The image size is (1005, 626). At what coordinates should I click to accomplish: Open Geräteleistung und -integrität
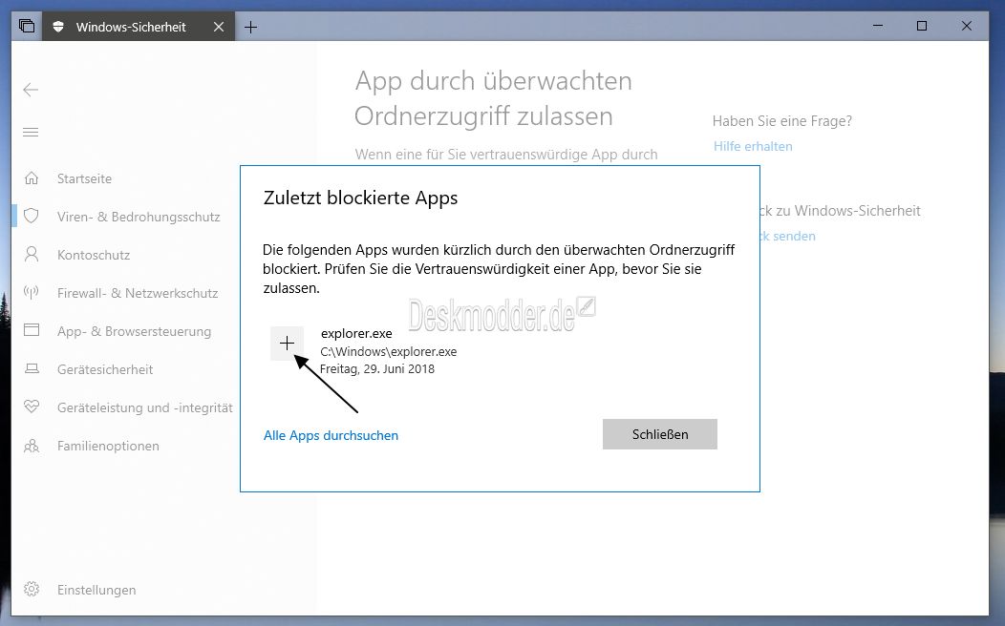click(x=145, y=407)
